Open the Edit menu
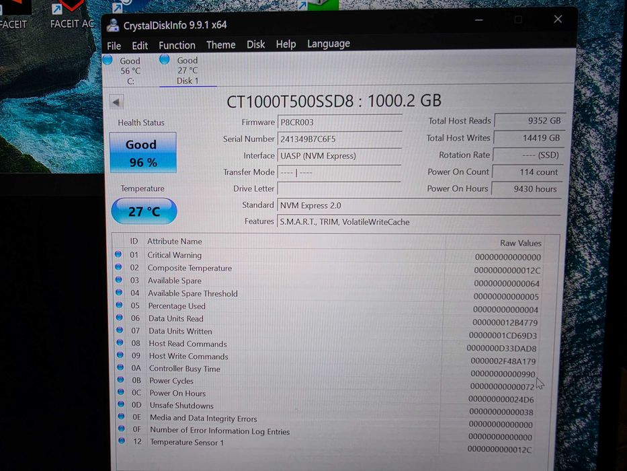 click(140, 46)
